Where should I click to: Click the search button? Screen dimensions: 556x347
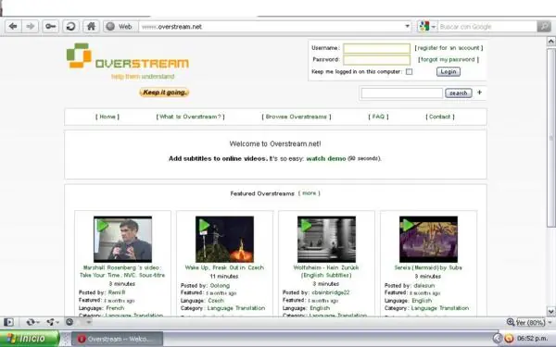(459, 93)
